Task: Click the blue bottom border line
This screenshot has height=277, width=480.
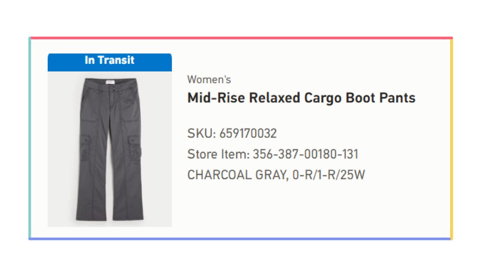Action: coord(240,239)
